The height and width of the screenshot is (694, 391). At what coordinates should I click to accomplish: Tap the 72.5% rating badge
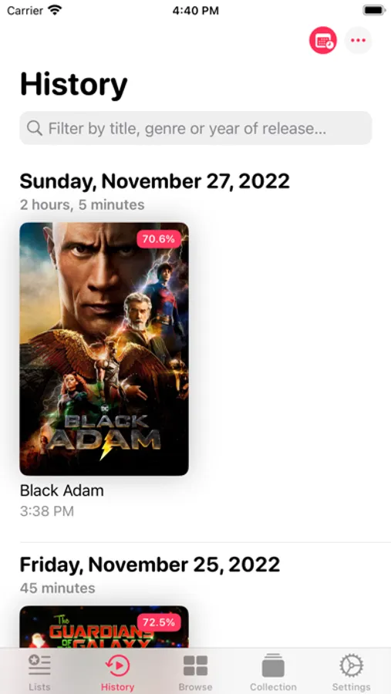159,622
